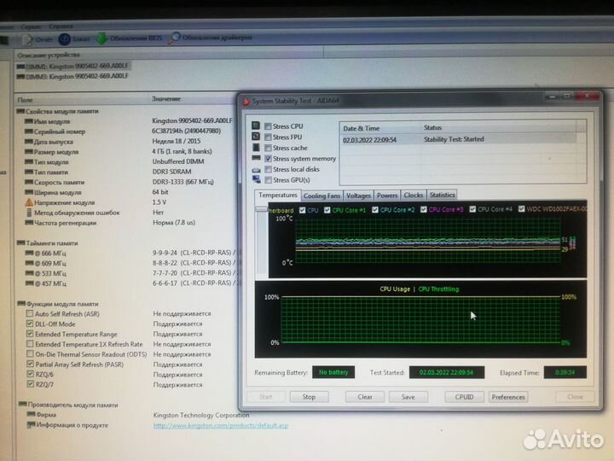
Task: Enable the Stress FPU checkbox
Action: (268, 137)
